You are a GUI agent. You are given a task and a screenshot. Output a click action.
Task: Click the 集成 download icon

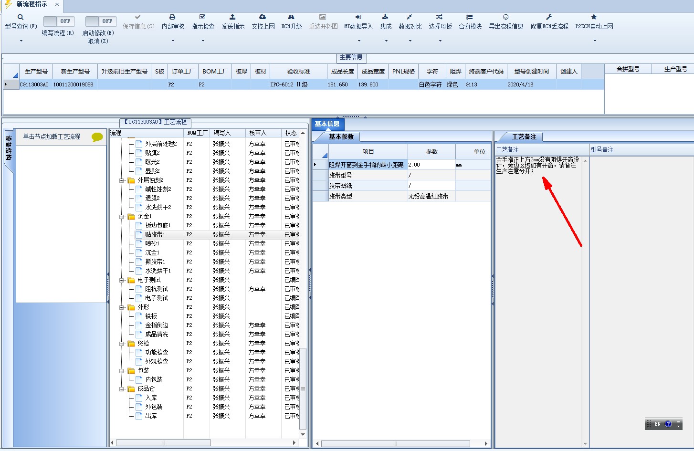tap(385, 17)
